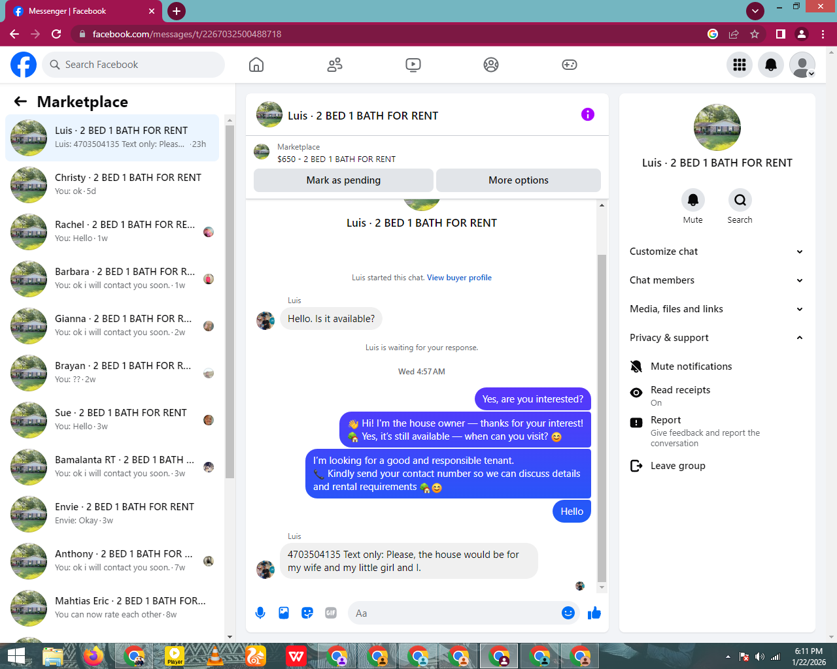Open the Gaming controller icon
The image size is (837, 669).
coord(570,65)
